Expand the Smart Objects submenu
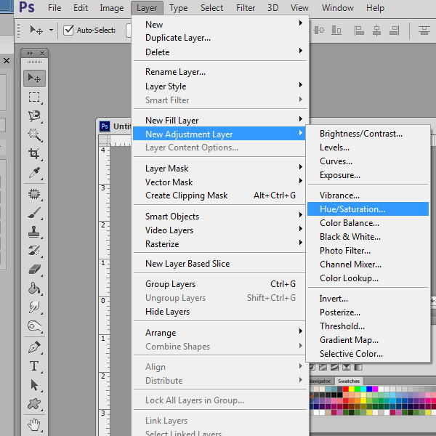Screen dimensions: 436x436 (x=301, y=215)
